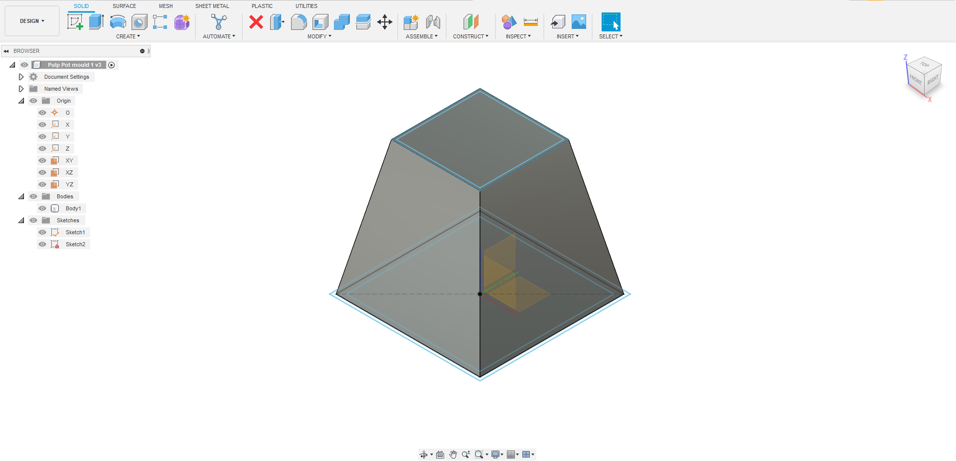This screenshot has height=461, width=956.
Task: Select the Press Pull tool
Action: click(x=277, y=22)
